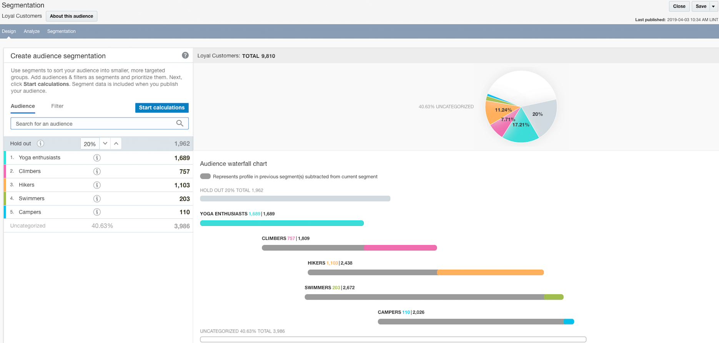Select the Yoga enthusiasts segment row

tap(98, 158)
